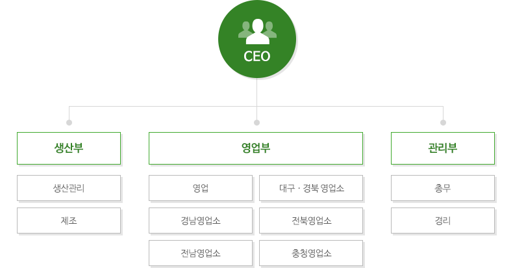Image resolution: width=513 pixels, height=268 pixels.
Task: Click the 전남영업소 box
Action: click(x=201, y=253)
